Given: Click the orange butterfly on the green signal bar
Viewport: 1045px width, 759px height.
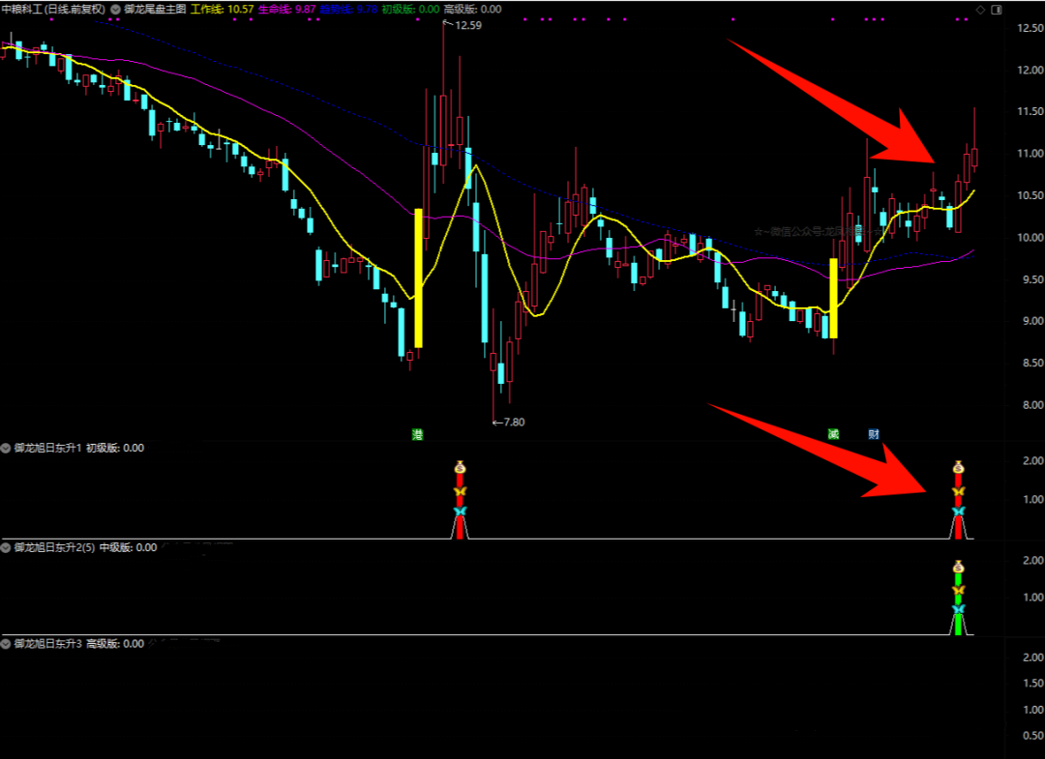Looking at the screenshot, I should pyautogui.click(x=958, y=590).
